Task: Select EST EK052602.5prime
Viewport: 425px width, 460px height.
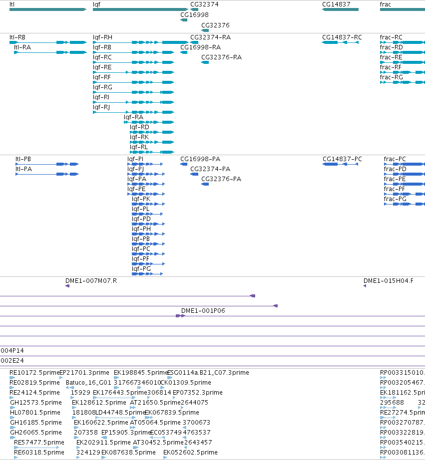Action: coord(165,458)
